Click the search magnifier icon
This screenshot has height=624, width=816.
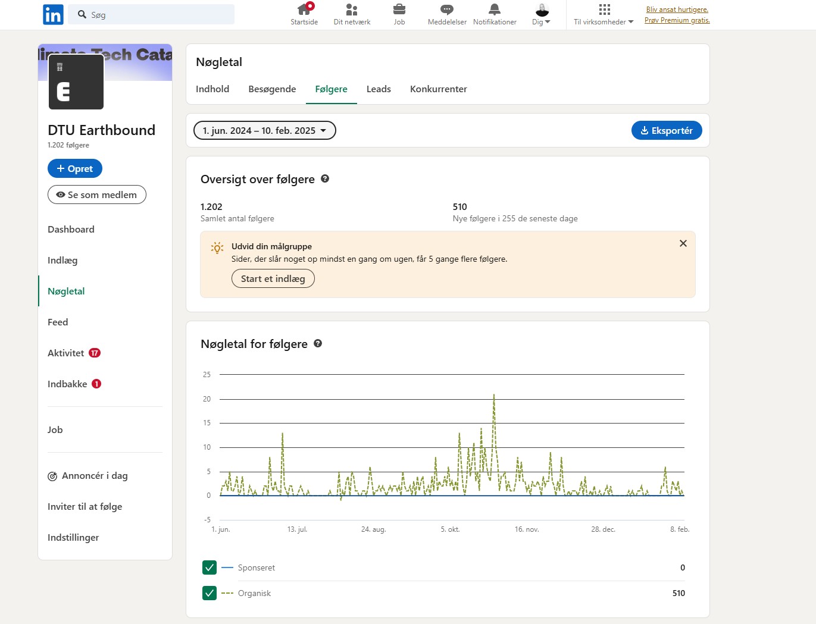pyautogui.click(x=82, y=14)
